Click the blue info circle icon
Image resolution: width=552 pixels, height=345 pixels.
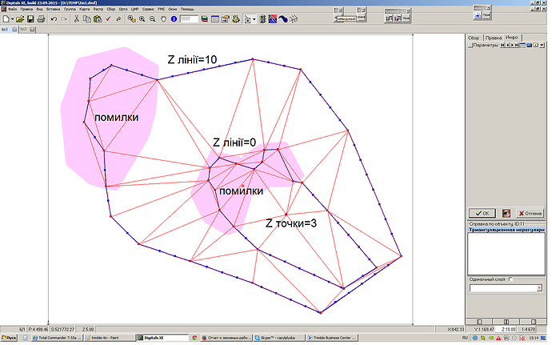(x=174, y=19)
